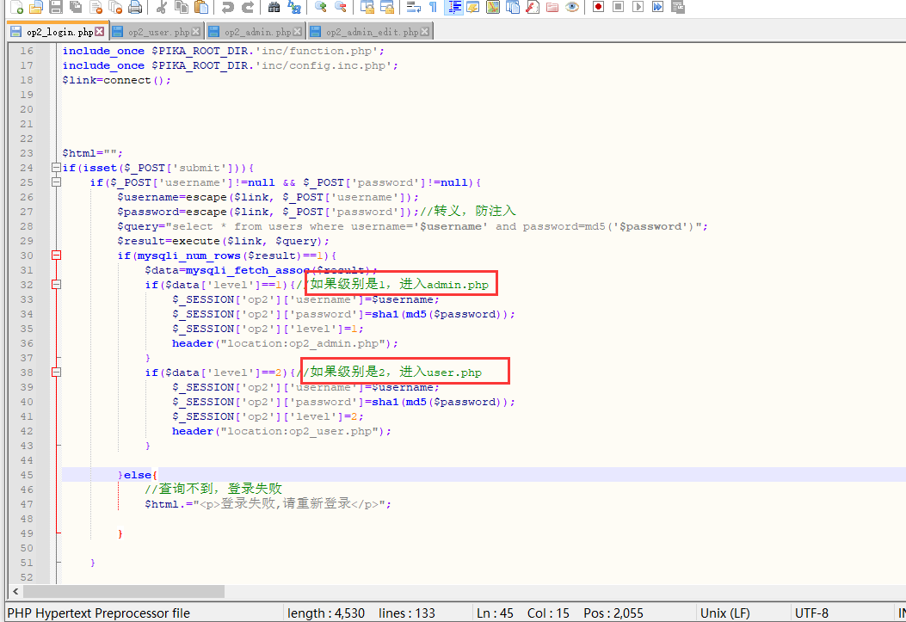Screen dimensions: 906x622
Task: Switch to the op2_login.php tab
Action: pos(58,32)
